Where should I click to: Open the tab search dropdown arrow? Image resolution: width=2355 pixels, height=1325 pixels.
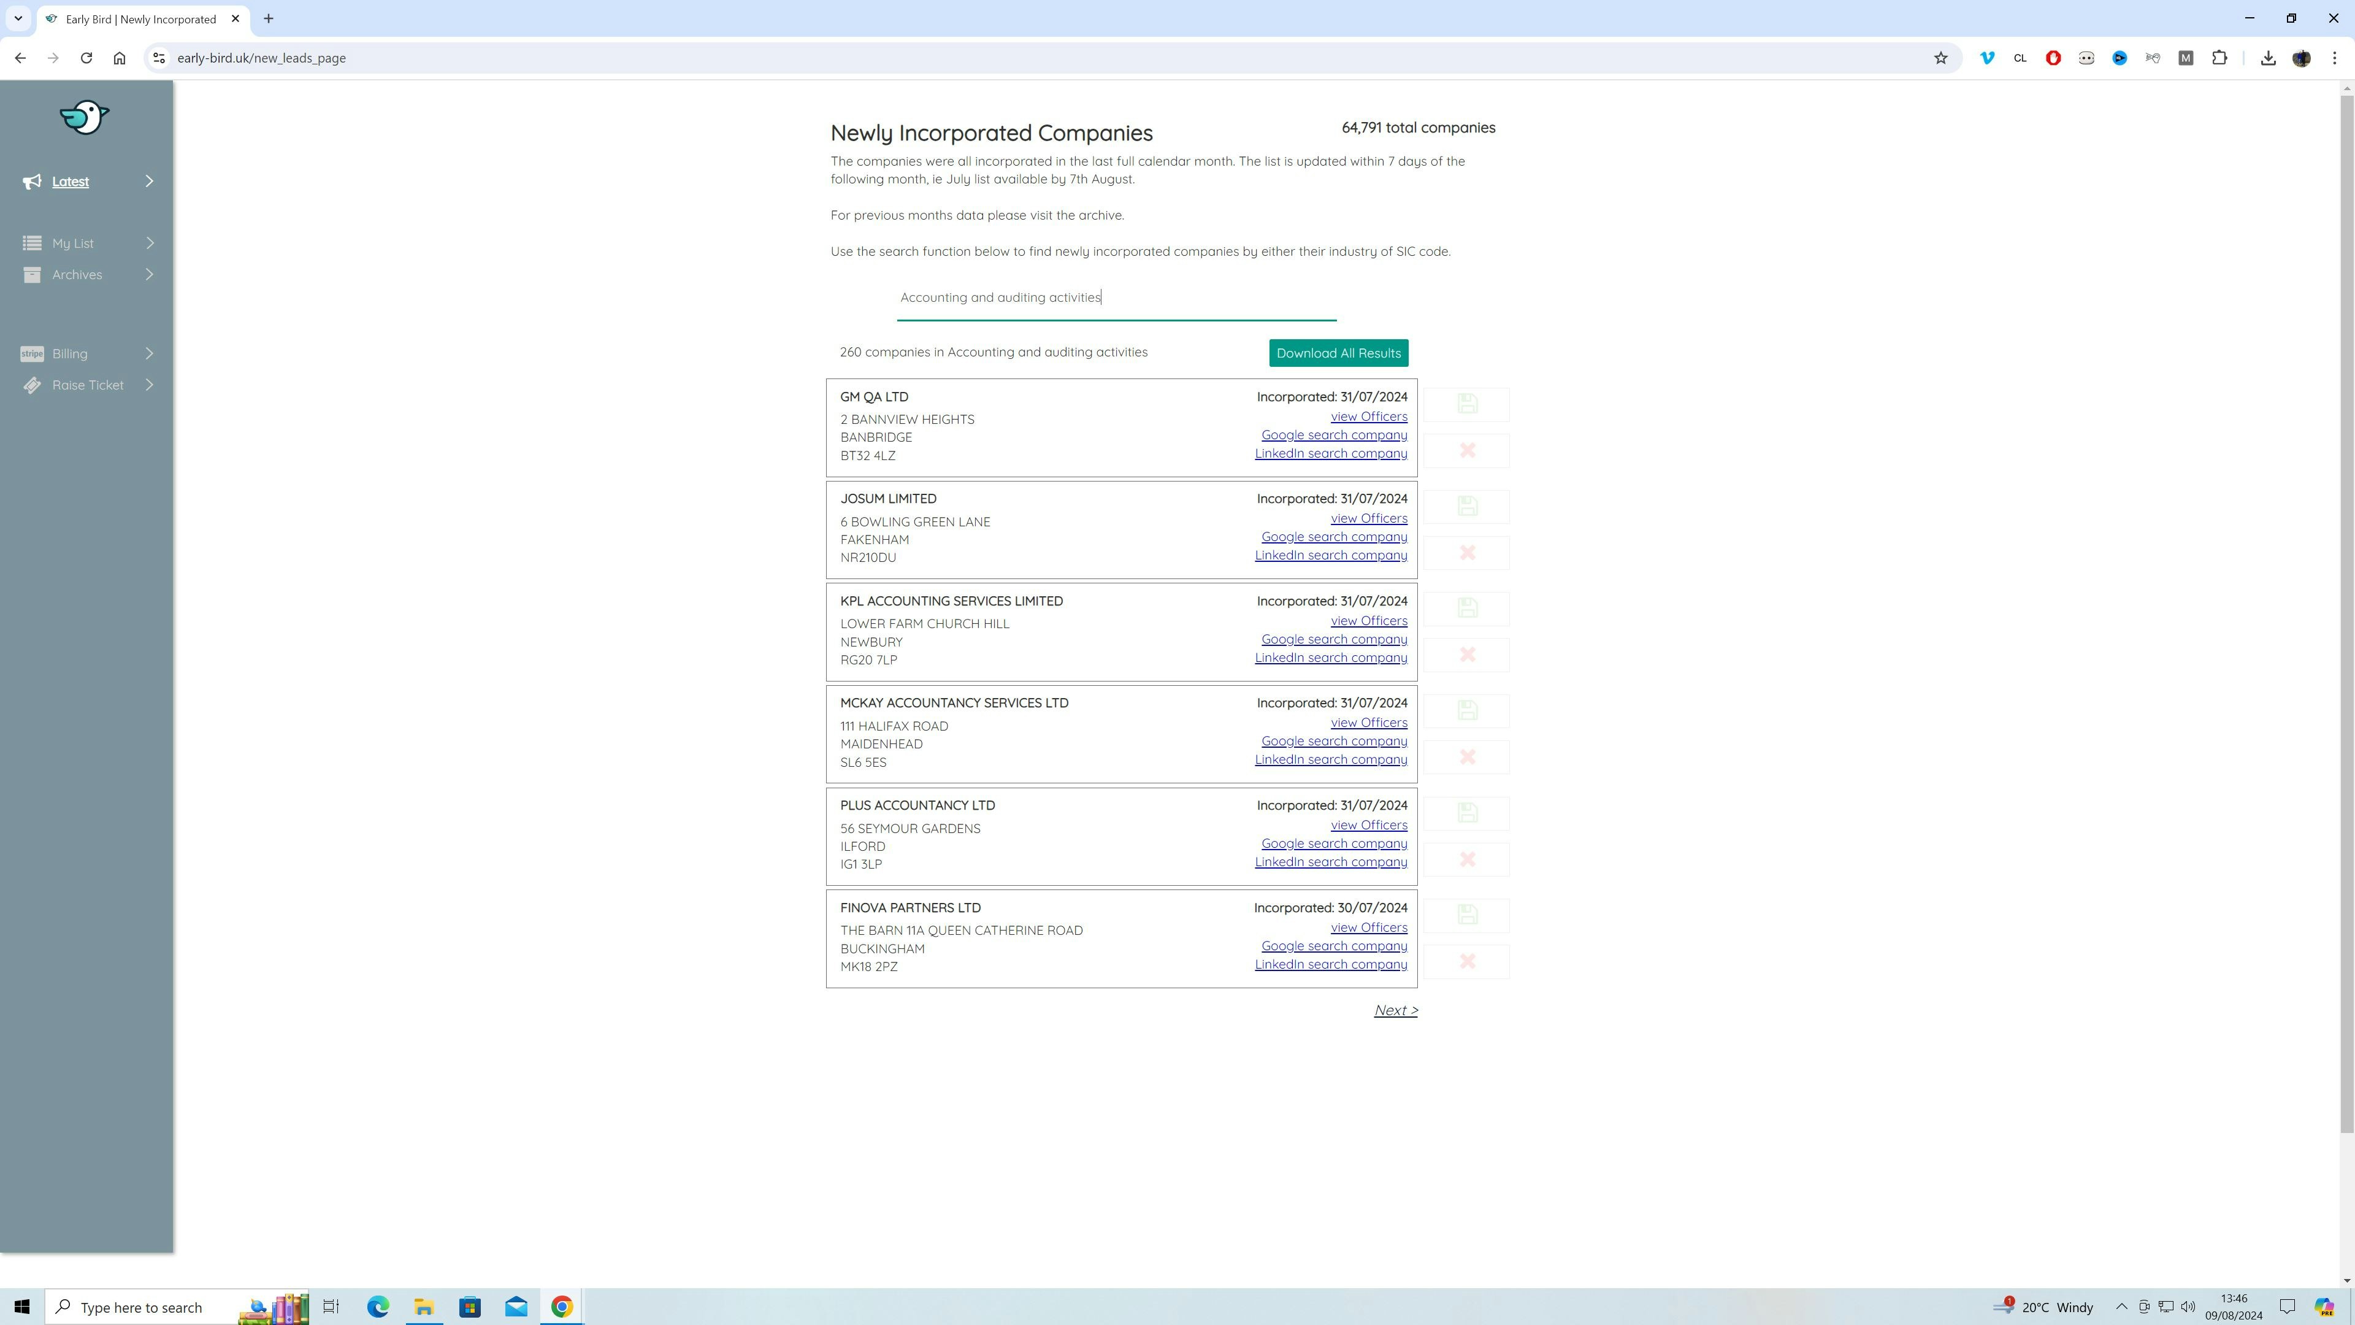[x=17, y=18]
